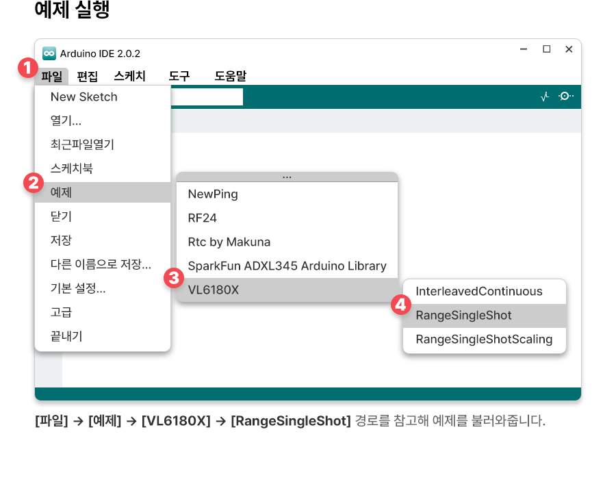Open the 편집 menu

(x=88, y=76)
